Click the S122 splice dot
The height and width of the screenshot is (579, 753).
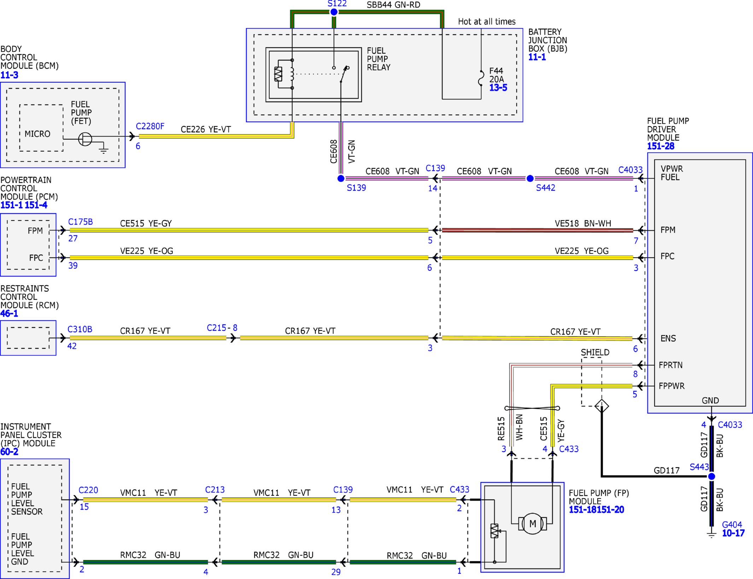point(334,12)
